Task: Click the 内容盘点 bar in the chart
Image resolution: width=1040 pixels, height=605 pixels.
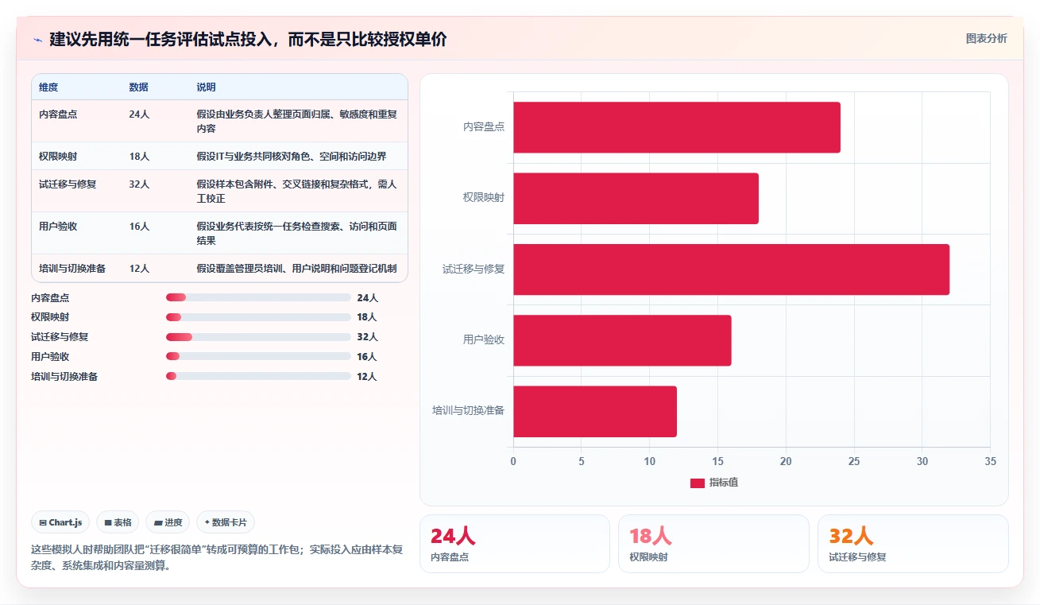Action: click(x=677, y=127)
